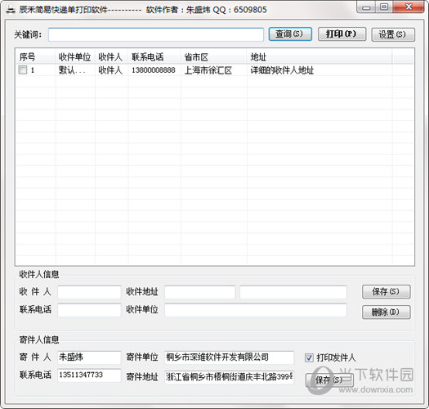The width and height of the screenshot is (429, 409).
Task: Save recipient info with 保存(S) button
Action: pyautogui.click(x=386, y=291)
